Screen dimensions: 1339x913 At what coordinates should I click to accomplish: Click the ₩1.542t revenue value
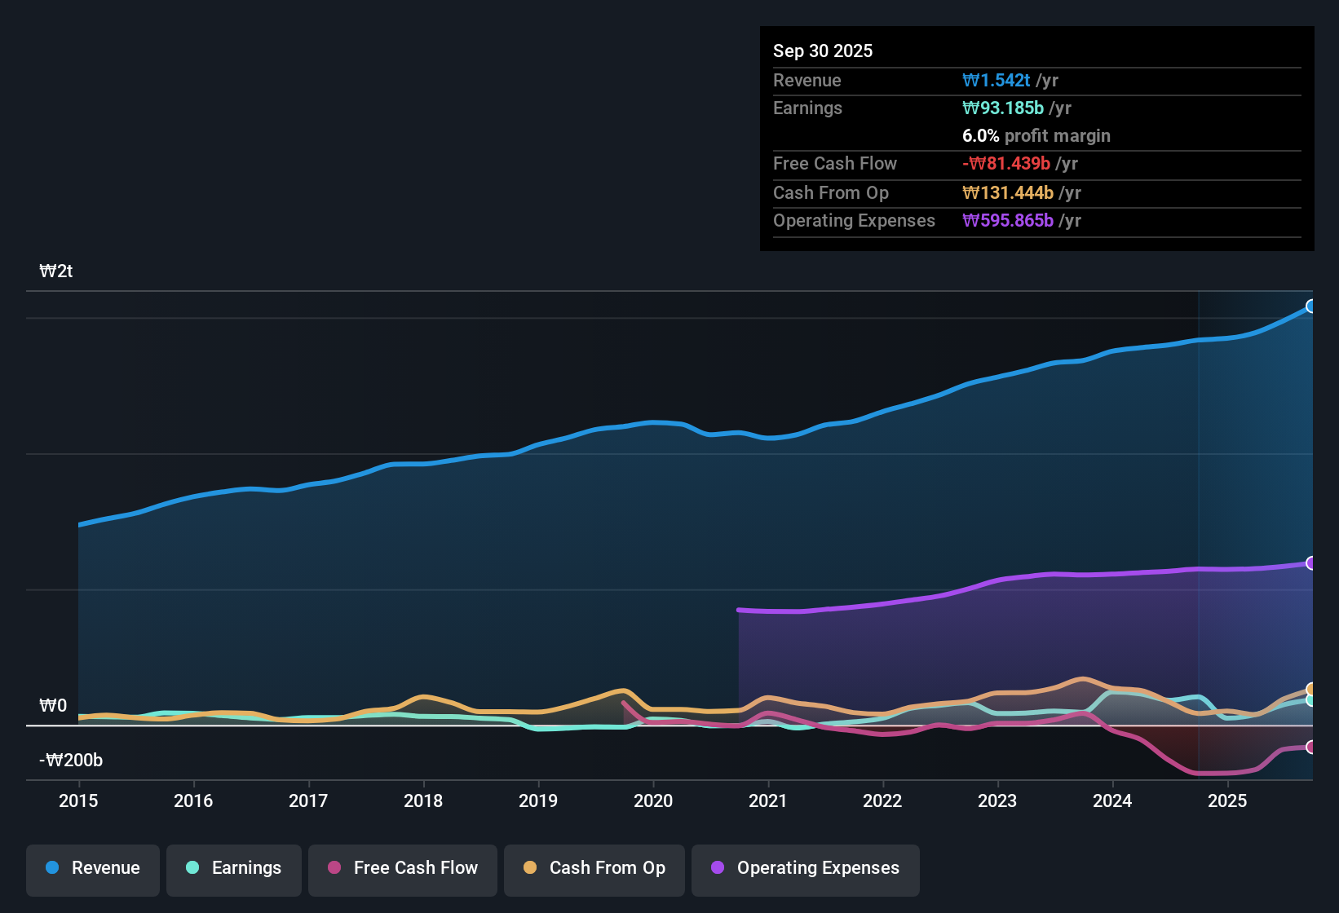click(x=997, y=80)
